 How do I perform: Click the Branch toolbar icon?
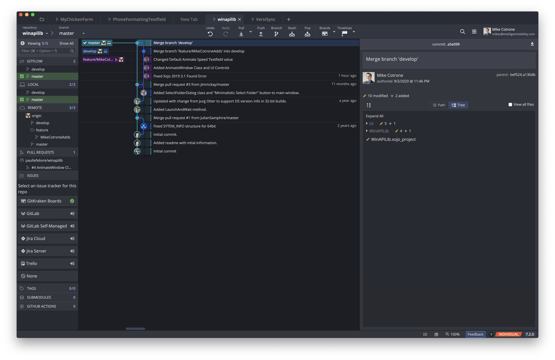276,34
